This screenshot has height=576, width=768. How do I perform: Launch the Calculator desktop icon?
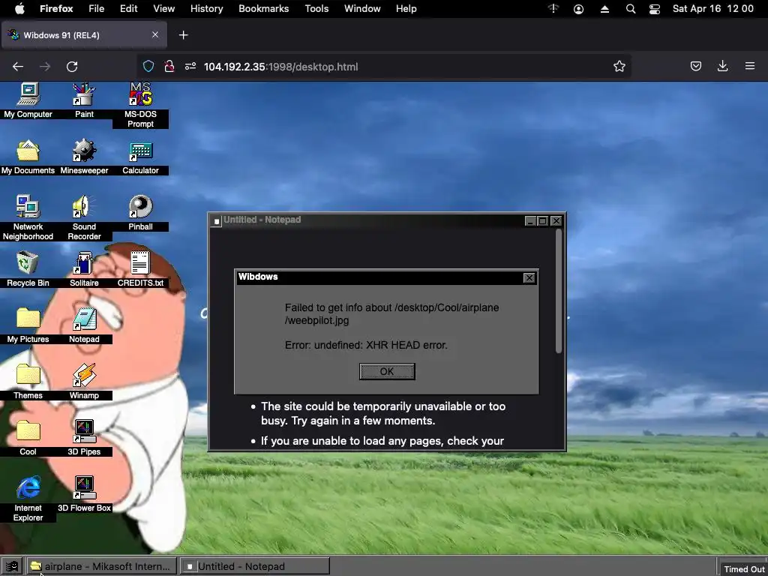click(140, 157)
